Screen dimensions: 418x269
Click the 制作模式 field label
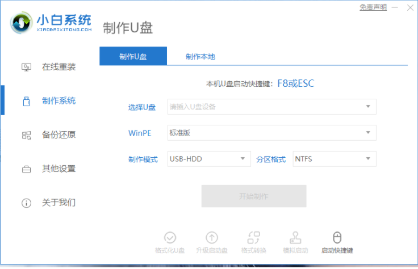pos(143,159)
